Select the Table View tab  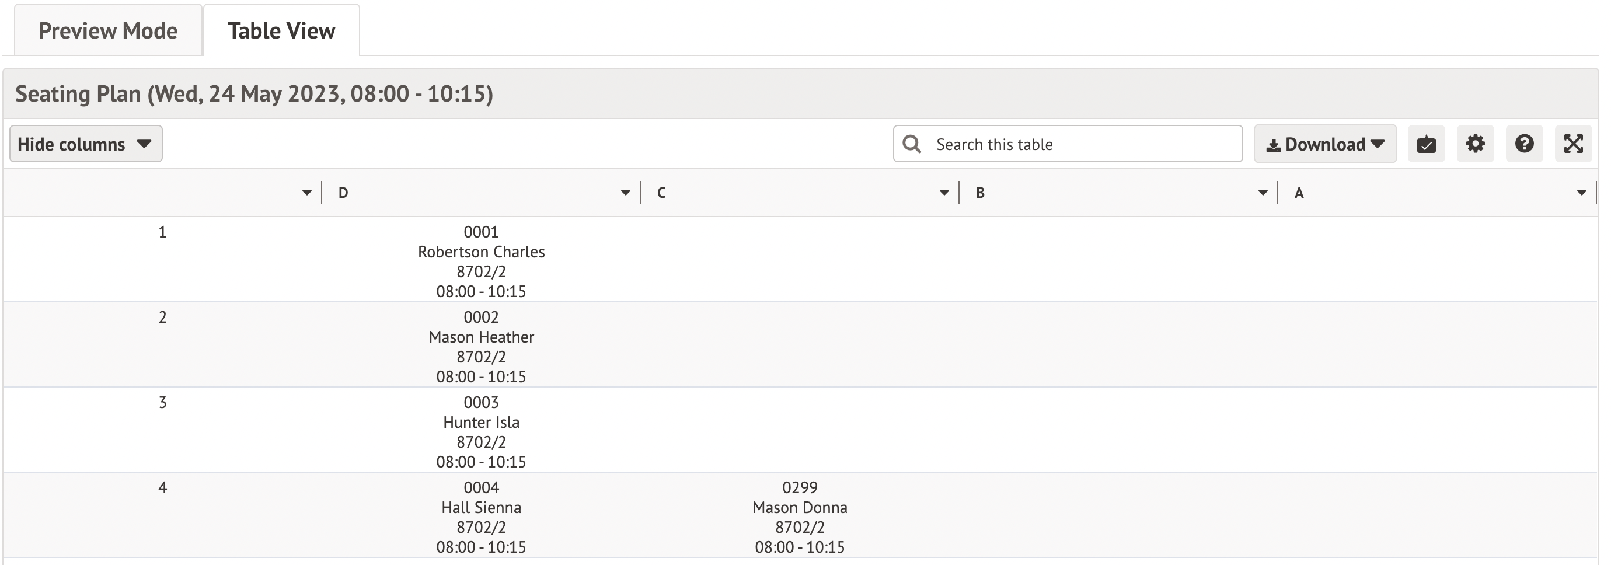(281, 31)
